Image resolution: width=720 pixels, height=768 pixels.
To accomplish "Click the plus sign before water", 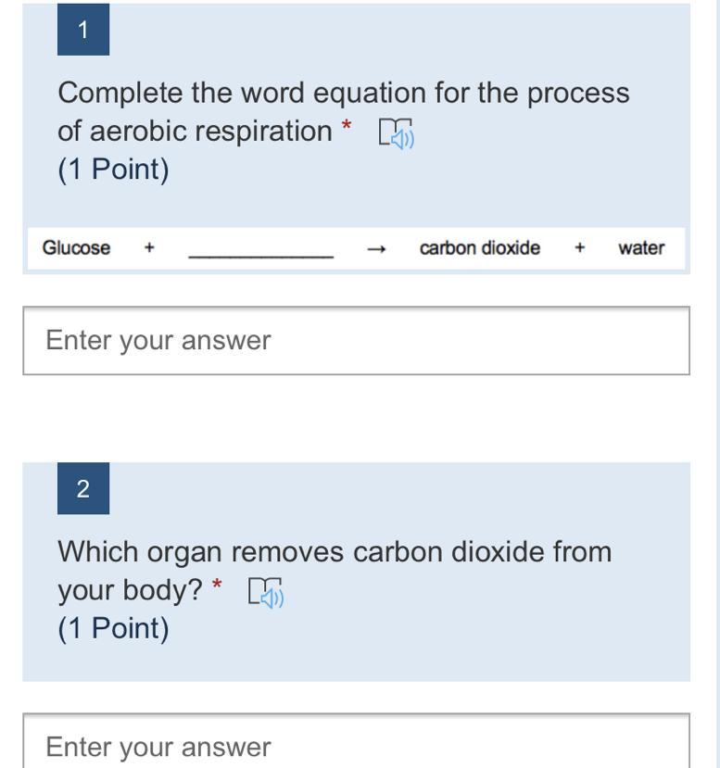I will click(579, 248).
